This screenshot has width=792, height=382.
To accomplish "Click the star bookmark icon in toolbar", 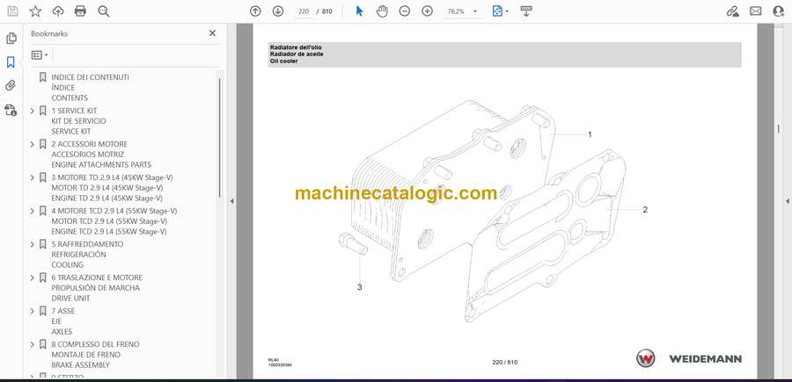I will (35, 11).
